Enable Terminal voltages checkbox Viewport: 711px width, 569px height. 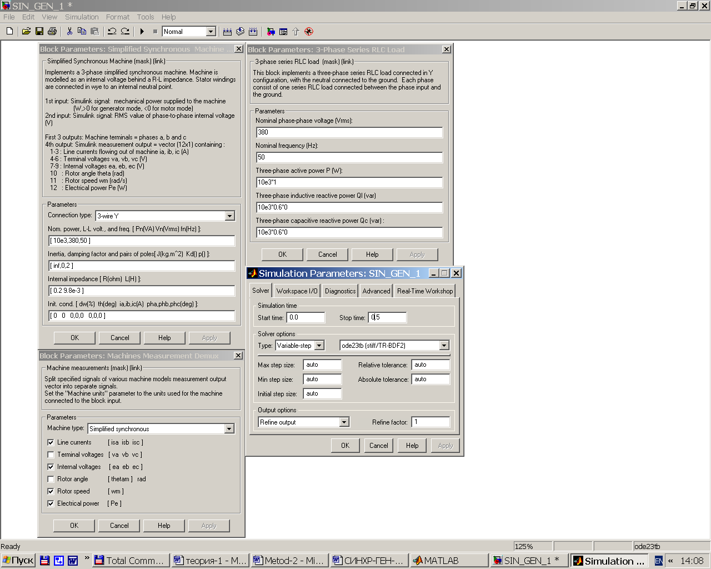(x=51, y=455)
